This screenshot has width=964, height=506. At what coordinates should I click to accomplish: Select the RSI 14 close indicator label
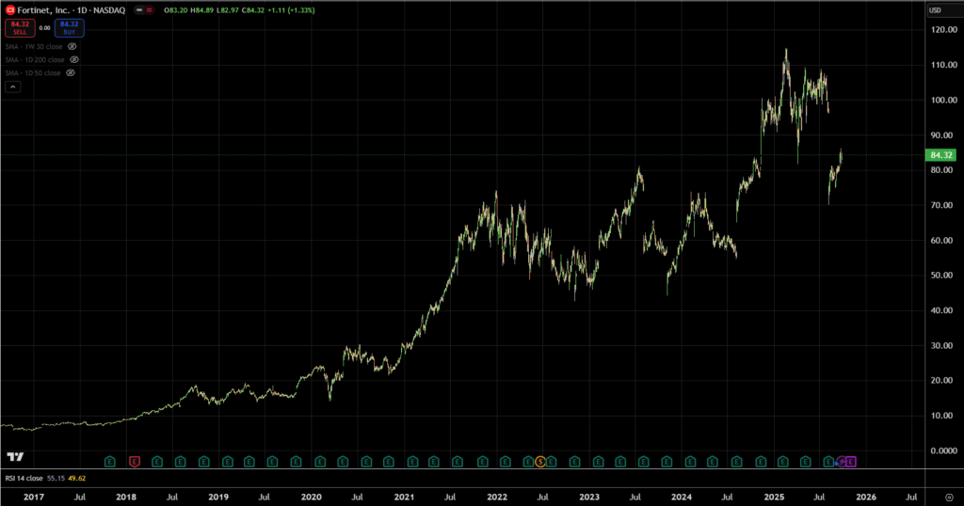pos(24,478)
